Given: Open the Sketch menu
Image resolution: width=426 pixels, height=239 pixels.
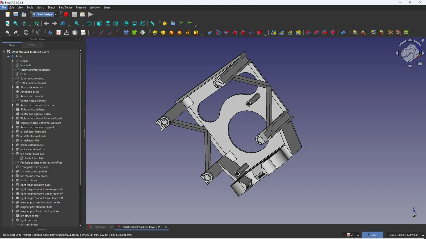Looking at the screenshot, I should pos(51,7).
